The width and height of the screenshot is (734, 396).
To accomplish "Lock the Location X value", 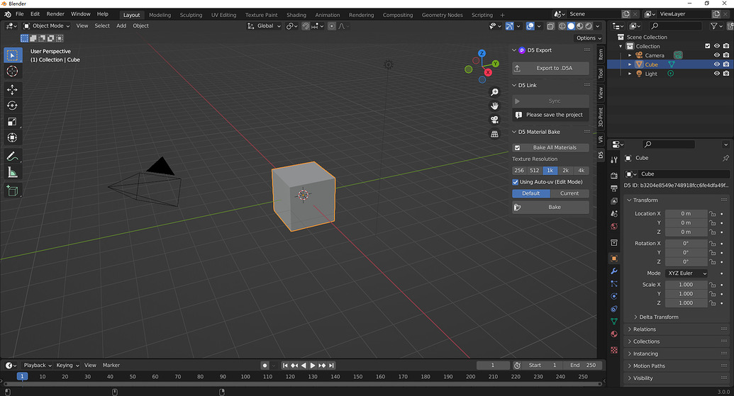I will pos(713,214).
